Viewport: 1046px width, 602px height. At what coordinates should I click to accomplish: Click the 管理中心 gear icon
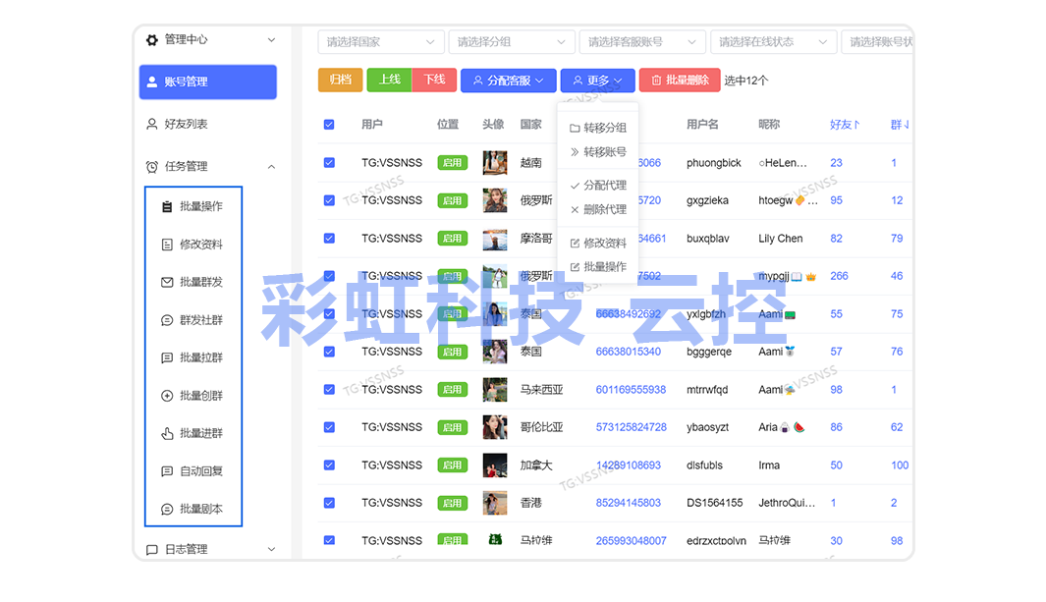pyautogui.click(x=151, y=40)
